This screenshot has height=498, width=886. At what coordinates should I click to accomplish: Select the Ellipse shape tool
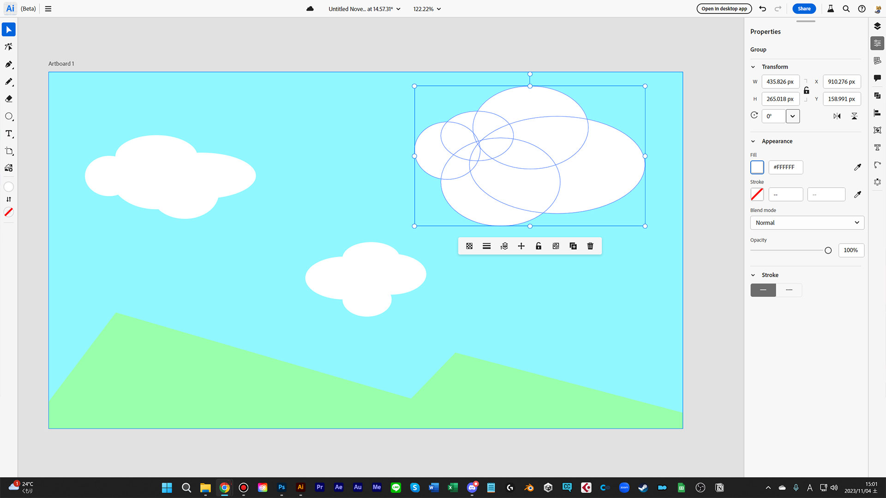point(8,116)
